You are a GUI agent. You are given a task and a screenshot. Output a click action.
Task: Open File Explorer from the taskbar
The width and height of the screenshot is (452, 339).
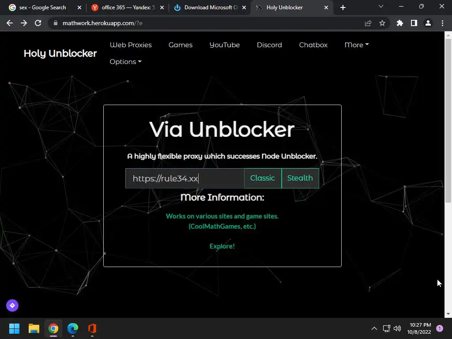pyautogui.click(x=34, y=328)
